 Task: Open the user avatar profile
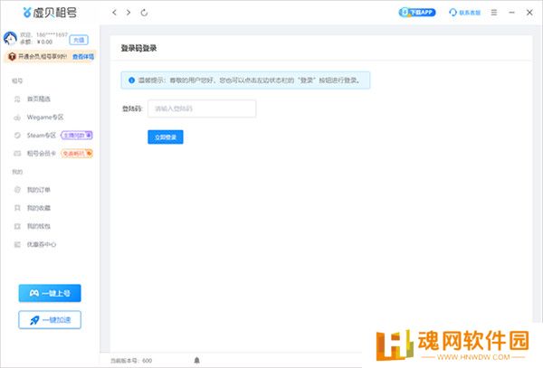pos(10,38)
